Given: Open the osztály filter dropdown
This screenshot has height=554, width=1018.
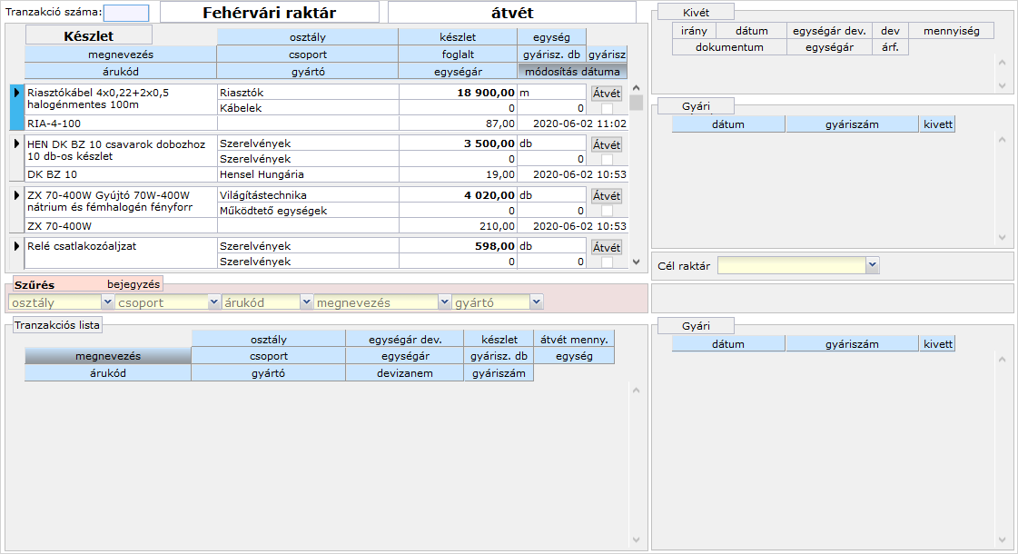Looking at the screenshot, I should point(107,302).
